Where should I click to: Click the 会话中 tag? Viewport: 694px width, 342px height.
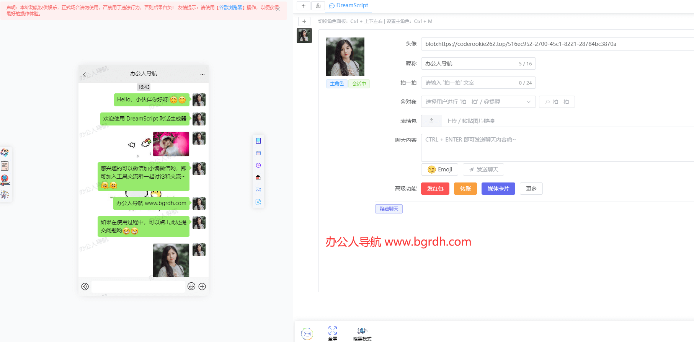click(359, 84)
